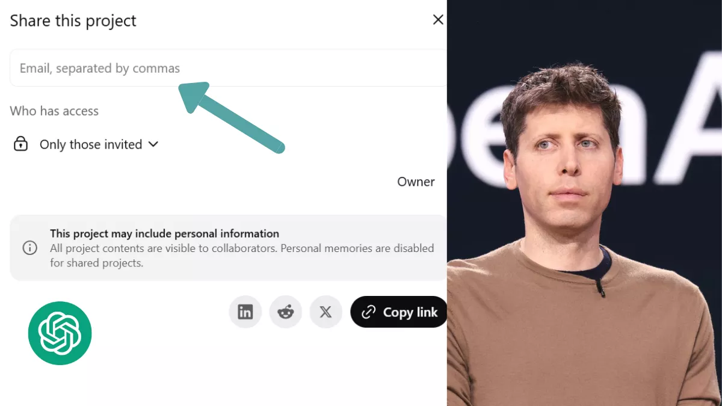
Task: Click the lock icon beside access setting
Action: click(x=21, y=144)
